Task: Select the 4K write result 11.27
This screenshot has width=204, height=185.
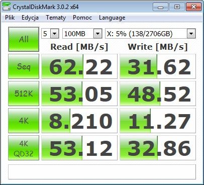Action: [x=158, y=121]
